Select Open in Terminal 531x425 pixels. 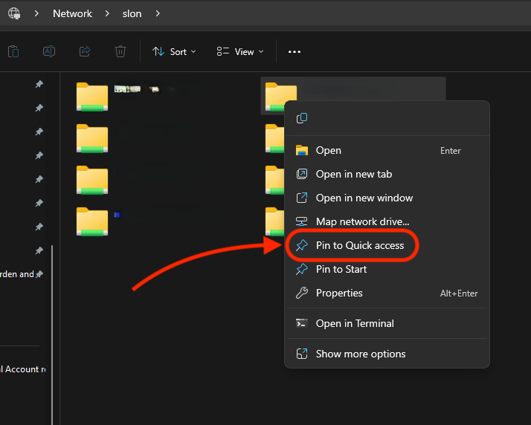tap(355, 323)
